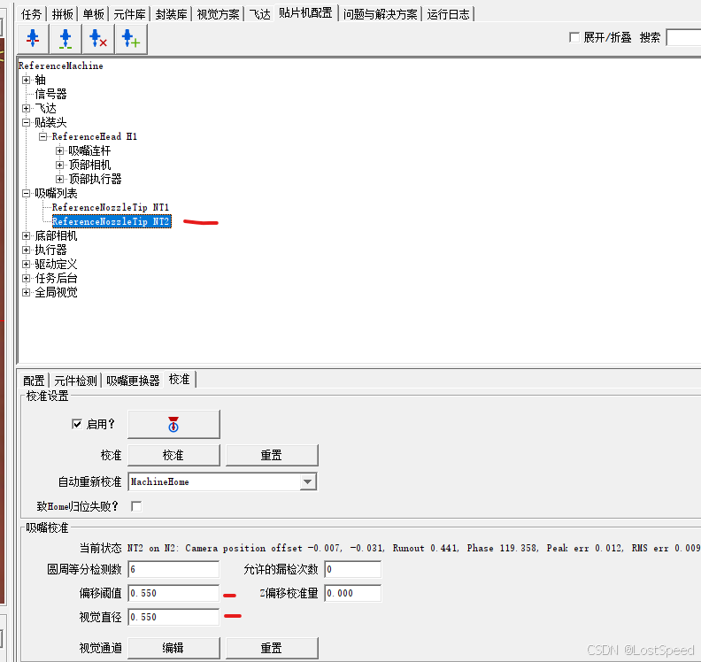
Task: Expand the 轴 tree node
Action: tap(26, 80)
